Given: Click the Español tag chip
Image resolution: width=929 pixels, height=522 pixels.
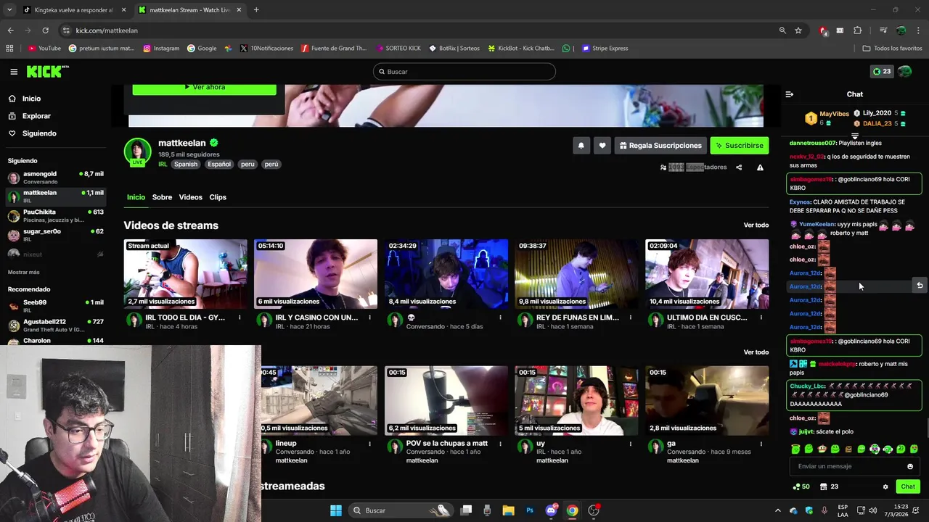Looking at the screenshot, I should click(219, 165).
